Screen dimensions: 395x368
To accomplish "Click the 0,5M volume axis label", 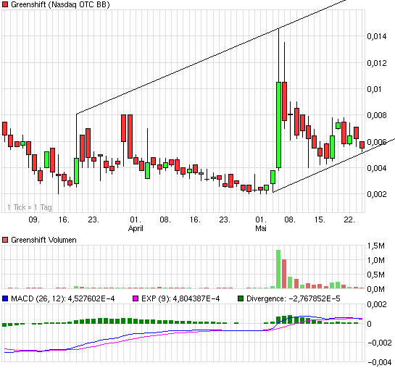I will (x=376, y=275).
